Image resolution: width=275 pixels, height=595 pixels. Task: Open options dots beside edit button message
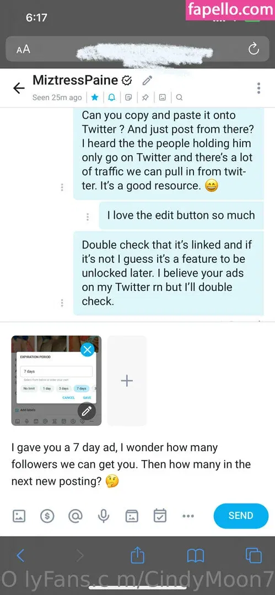tap(88, 217)
